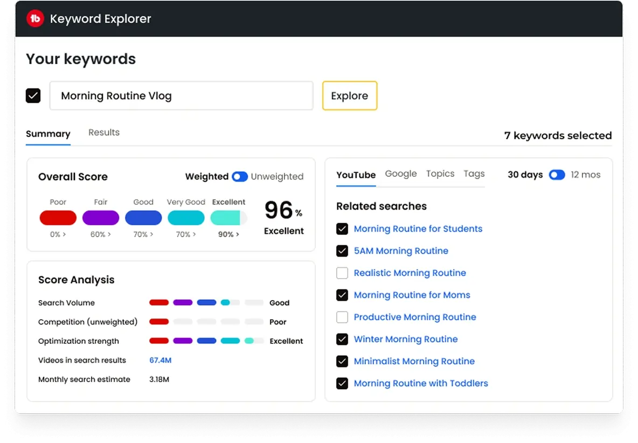Image resolution: width=638 pixels, height=443 pixels.
Task: Open the 67.4M videos in search results link
Action: pyautogui.click(x=161, y=360)
